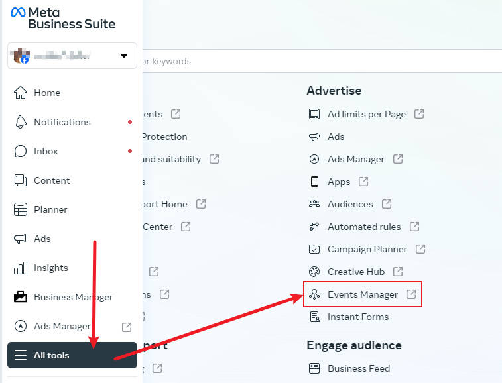Open Notifications bell icon
502x383 pixels.
(21, 122)
